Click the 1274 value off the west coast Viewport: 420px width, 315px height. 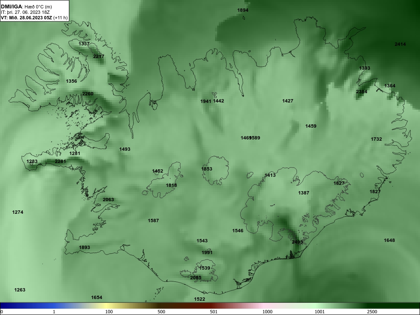18,212
